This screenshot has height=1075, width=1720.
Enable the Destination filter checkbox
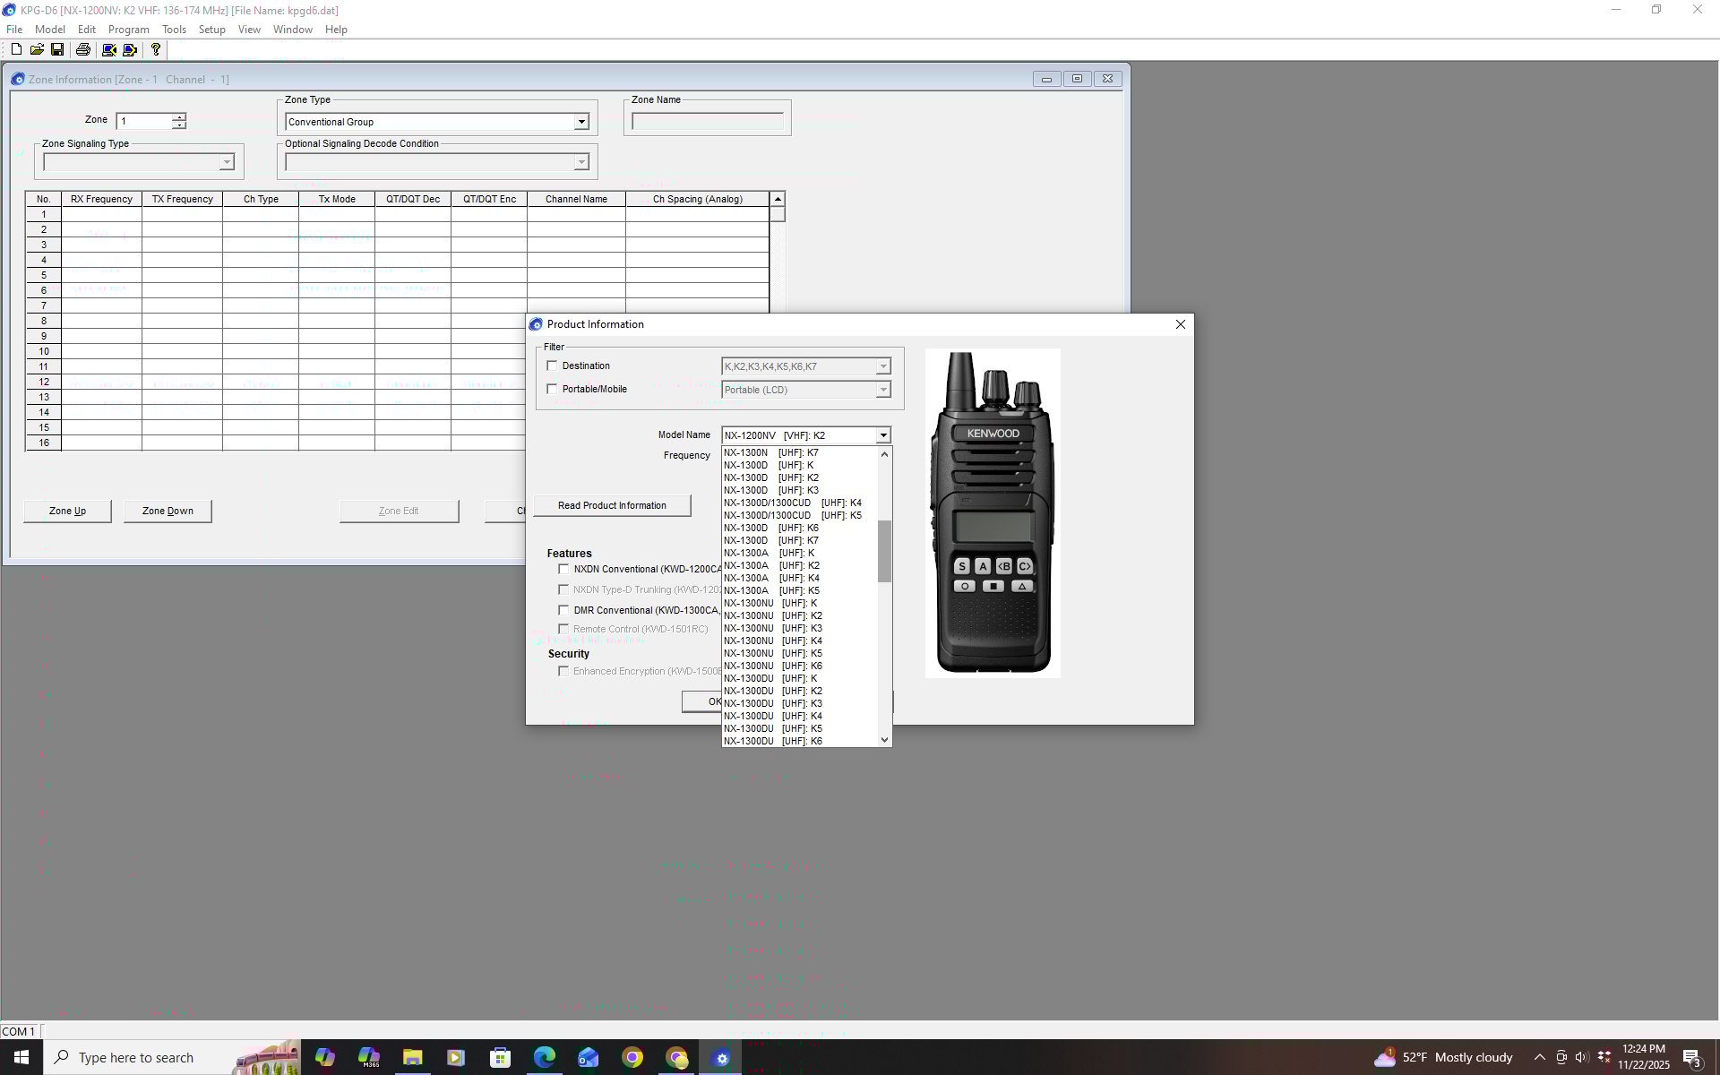552,365
